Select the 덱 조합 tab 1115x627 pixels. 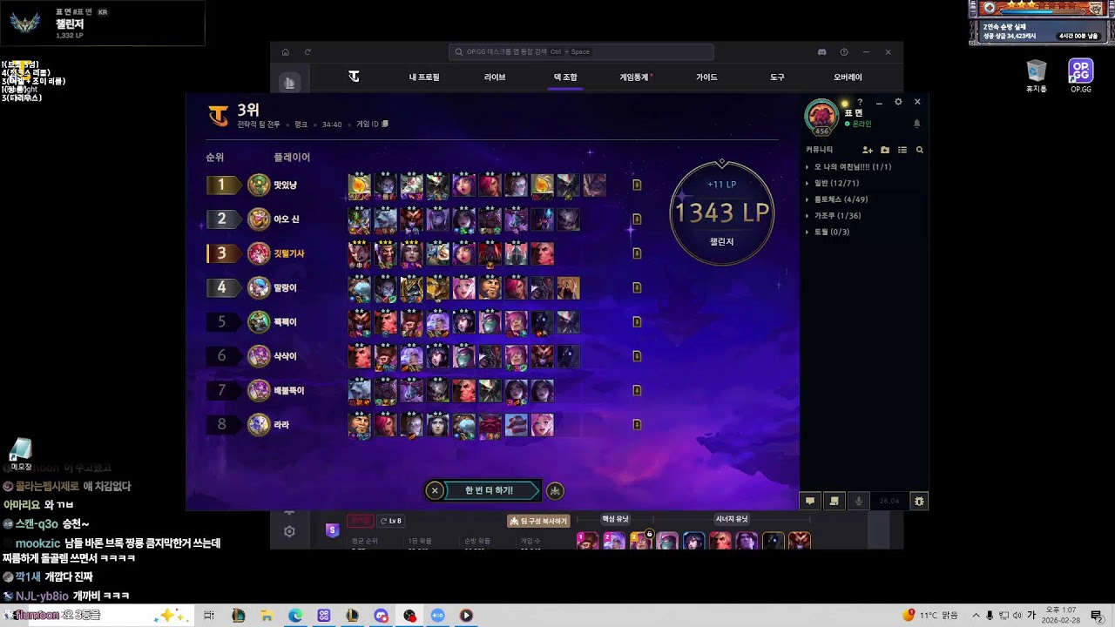(565, 78)
